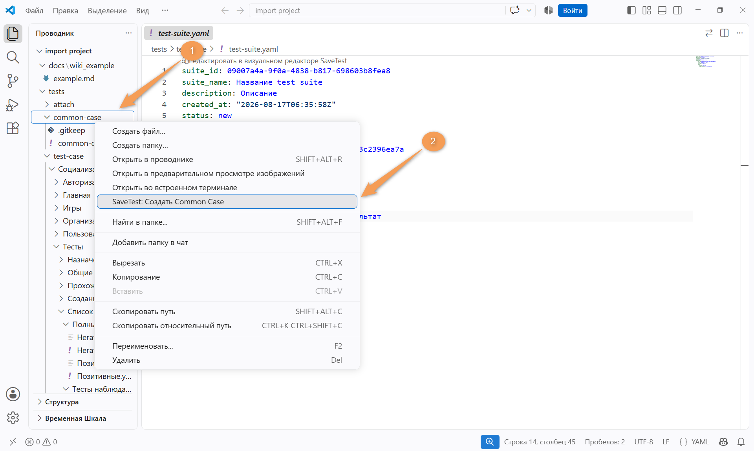The height and width of the screenshot is (451, 754).
Task: Click the open changes compare icon
Action: 709,33
